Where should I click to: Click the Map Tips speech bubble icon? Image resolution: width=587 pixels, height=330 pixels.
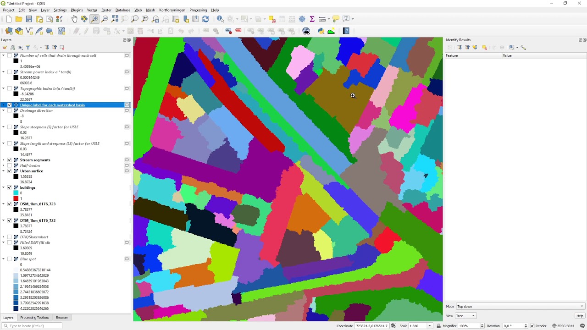point(336,19)
